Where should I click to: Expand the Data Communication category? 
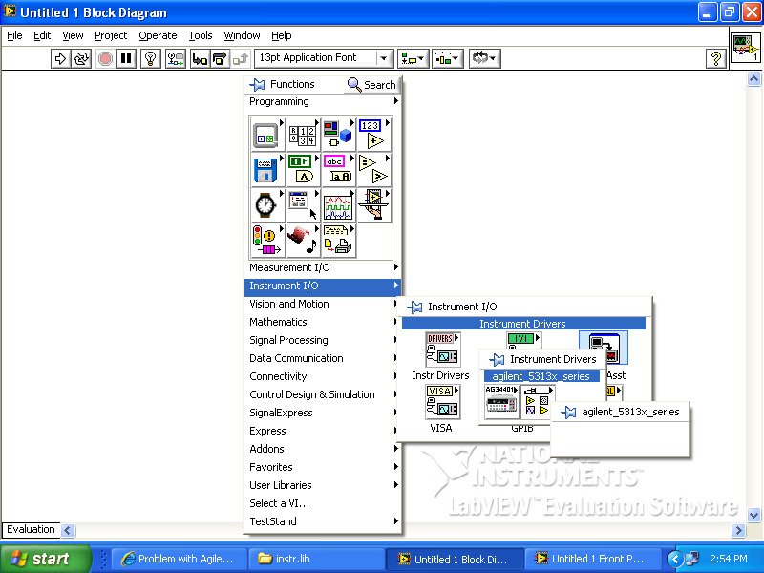pos(323,358)
